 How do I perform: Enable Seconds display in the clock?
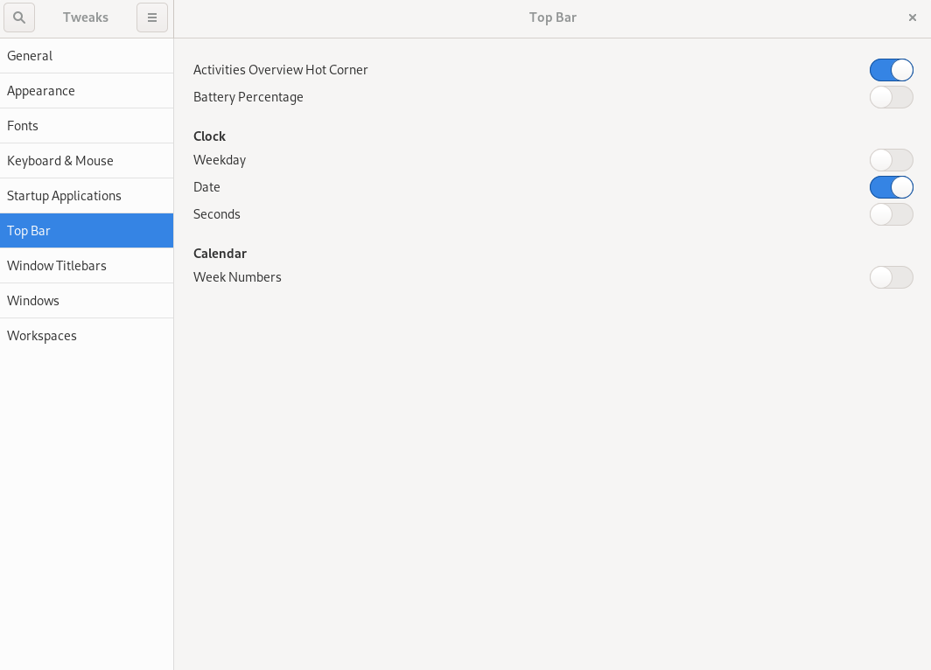point(891,214)
